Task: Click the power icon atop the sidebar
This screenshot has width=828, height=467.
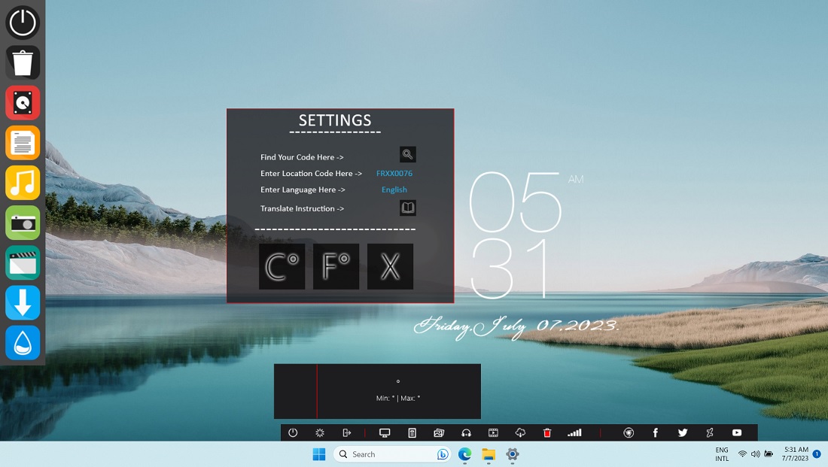Action: pos(23,23)
